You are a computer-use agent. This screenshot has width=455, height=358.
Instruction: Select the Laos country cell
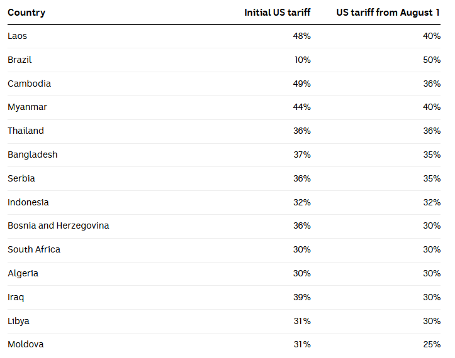click(17, 36)
